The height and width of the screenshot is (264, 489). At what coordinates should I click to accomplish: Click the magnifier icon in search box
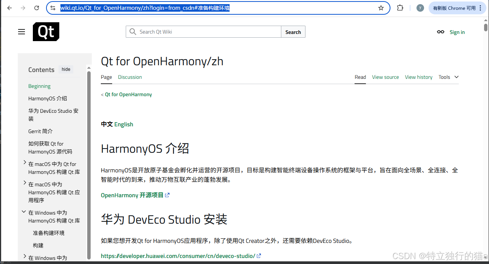click(133, 32)
